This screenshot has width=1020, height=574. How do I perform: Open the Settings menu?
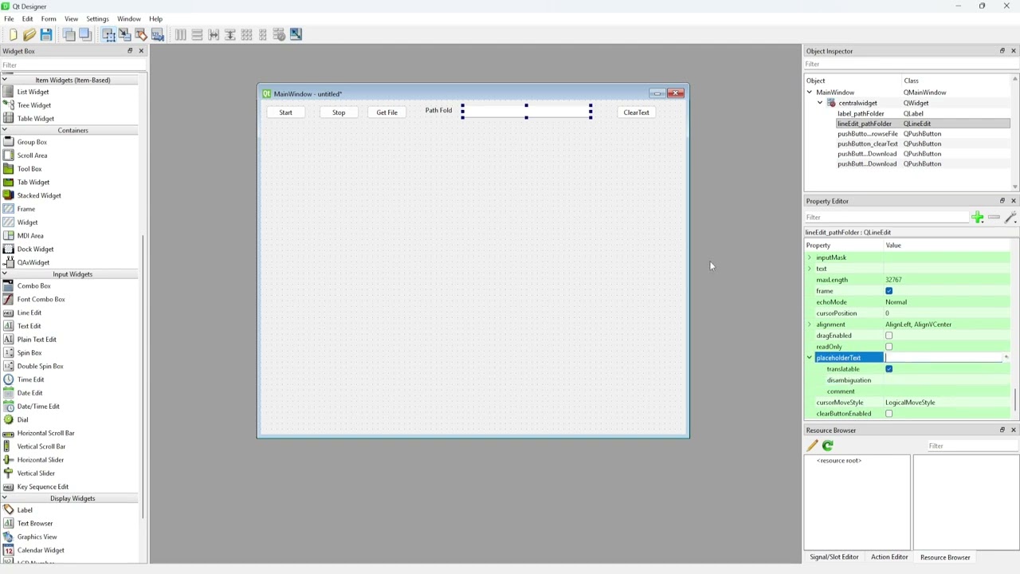click(x=97, y=19)
